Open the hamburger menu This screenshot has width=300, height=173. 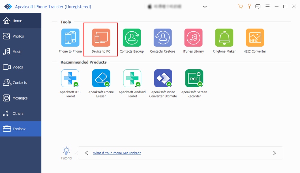(x=268, y=7)
